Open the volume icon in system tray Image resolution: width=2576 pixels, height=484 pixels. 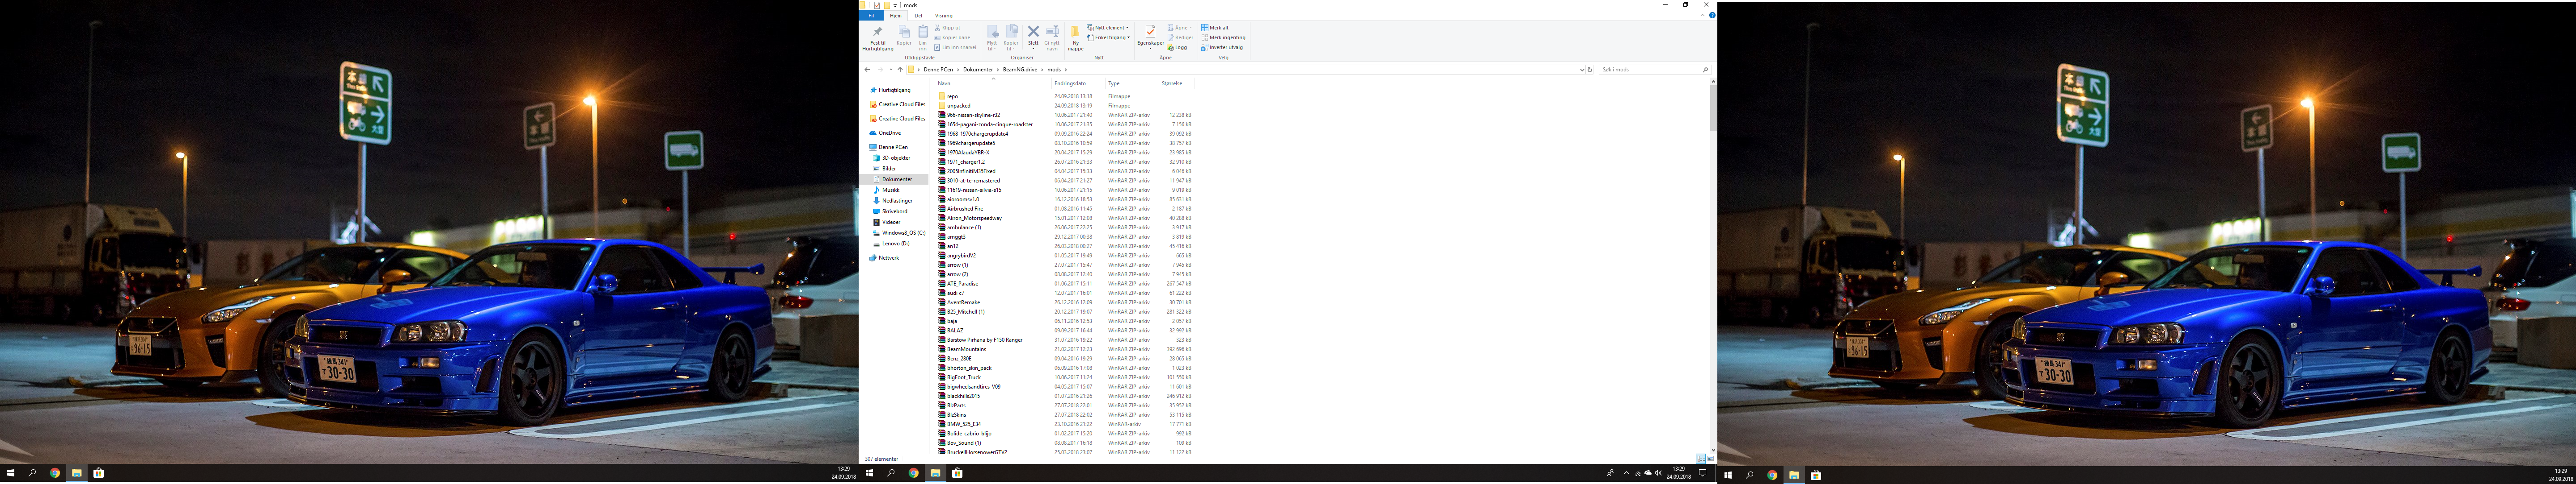pyautogui.click(x=1659, y=473)
